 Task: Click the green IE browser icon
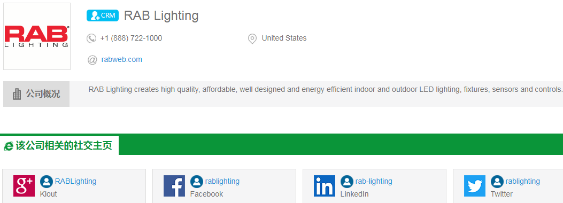coord(9,146)
